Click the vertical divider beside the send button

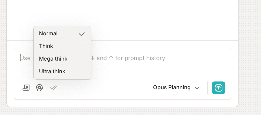[207, 88]
